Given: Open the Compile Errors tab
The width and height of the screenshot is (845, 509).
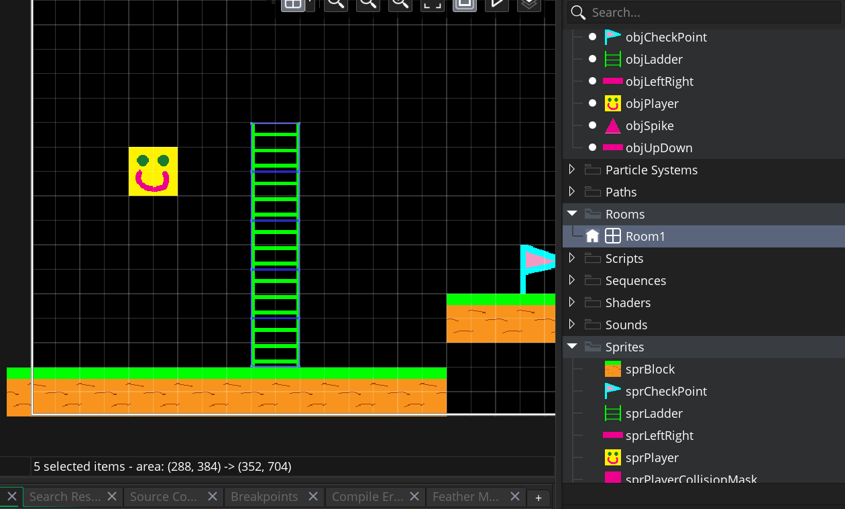Looking at the screenshot, I should tap(367, 497).
